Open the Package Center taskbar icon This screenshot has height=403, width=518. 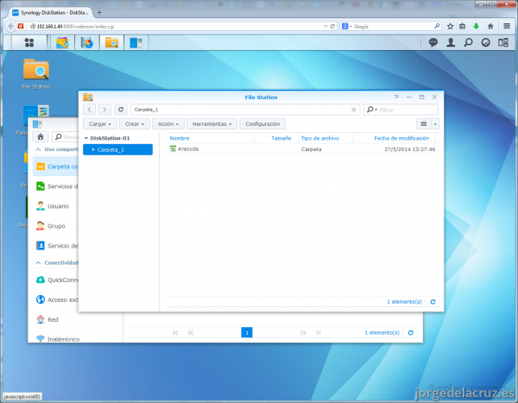62,42
